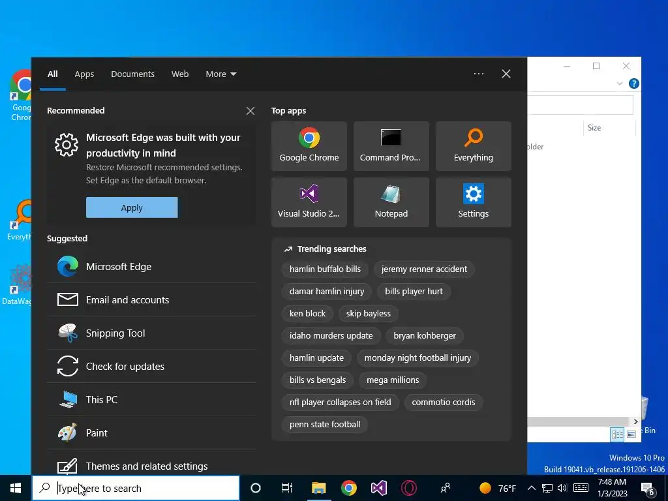This screenshot has width=668, height=501.
Task: Open Task View on the taskbar
Action: tap(287, 488)
